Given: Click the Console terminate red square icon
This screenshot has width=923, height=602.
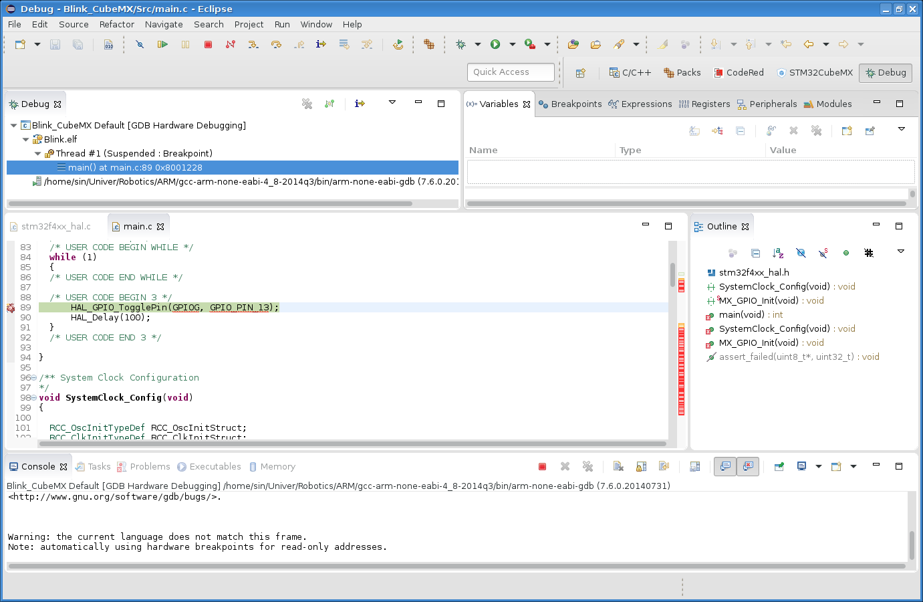Looking at the screenshot, I should [x=543, y=466].
